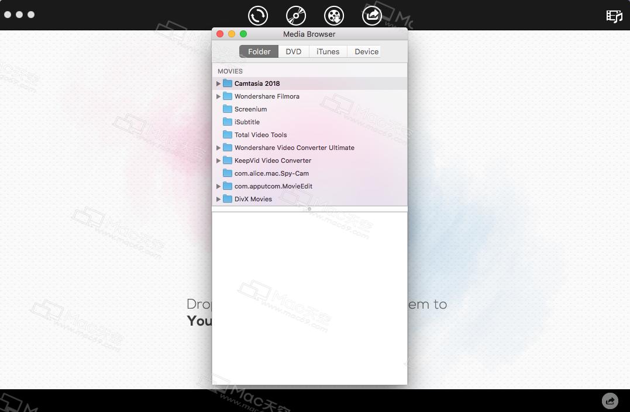Click the share icon in bottom-right corner
This screenshot has width=630, height=412.
click(610, 401)
